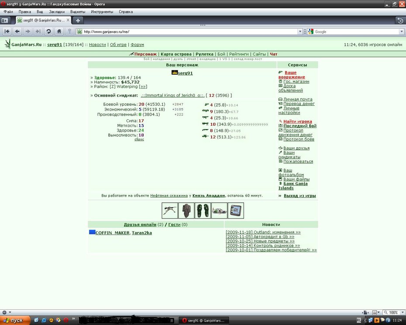Image resolution: width=406 pixels, height=325 pixels.
Task: Open the Личная почта link
Action: (x=298, y=99)
